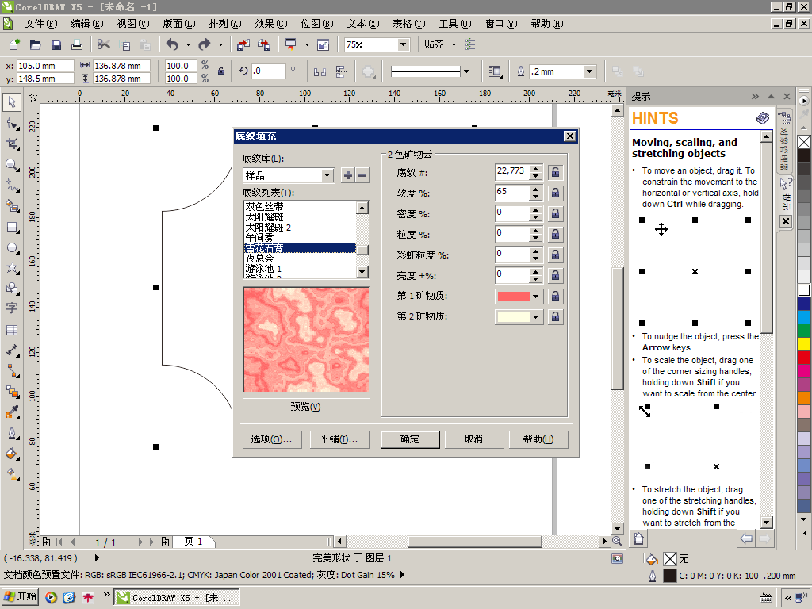Pick the yellow swatch in the color palette
812x609 pixels.
pos(804,343)
